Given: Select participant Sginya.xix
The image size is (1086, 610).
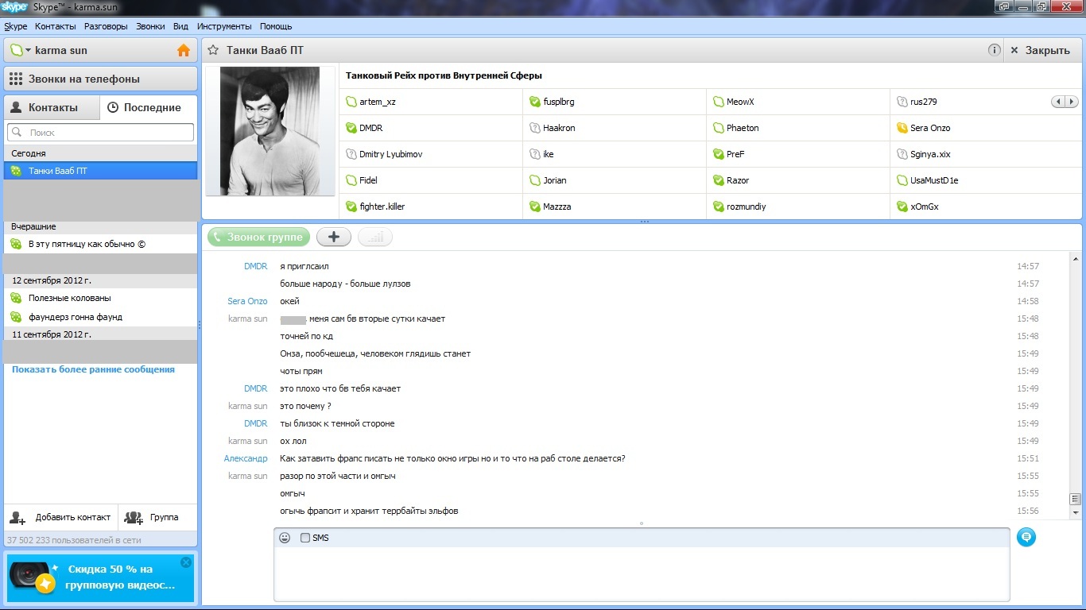Looking at the screenshot, I should tap(930, 154).
